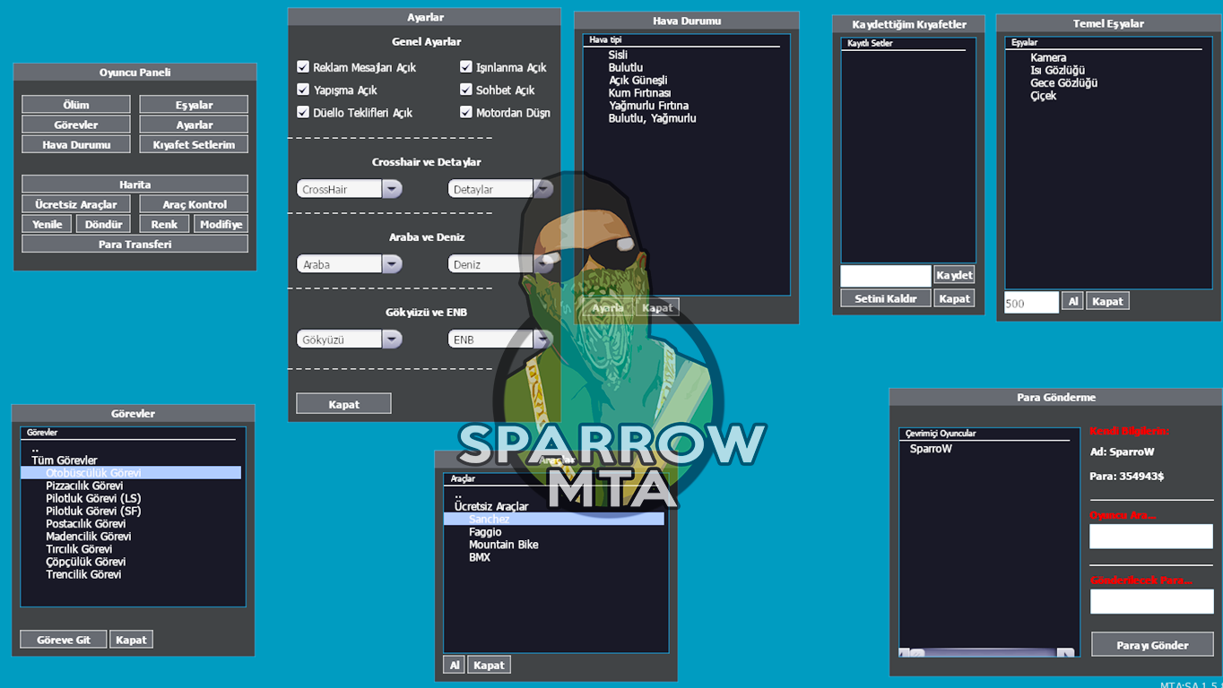This screenshot has height=688, width=1223.
Task: Disable the "Sohbet Açık" option
Action: (x=466, y=90)
